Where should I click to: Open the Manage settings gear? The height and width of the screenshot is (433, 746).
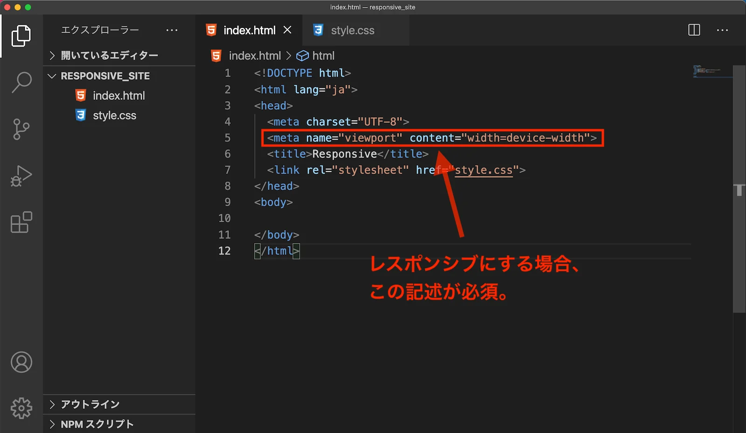pyautogui.click(x=21, y=408)
